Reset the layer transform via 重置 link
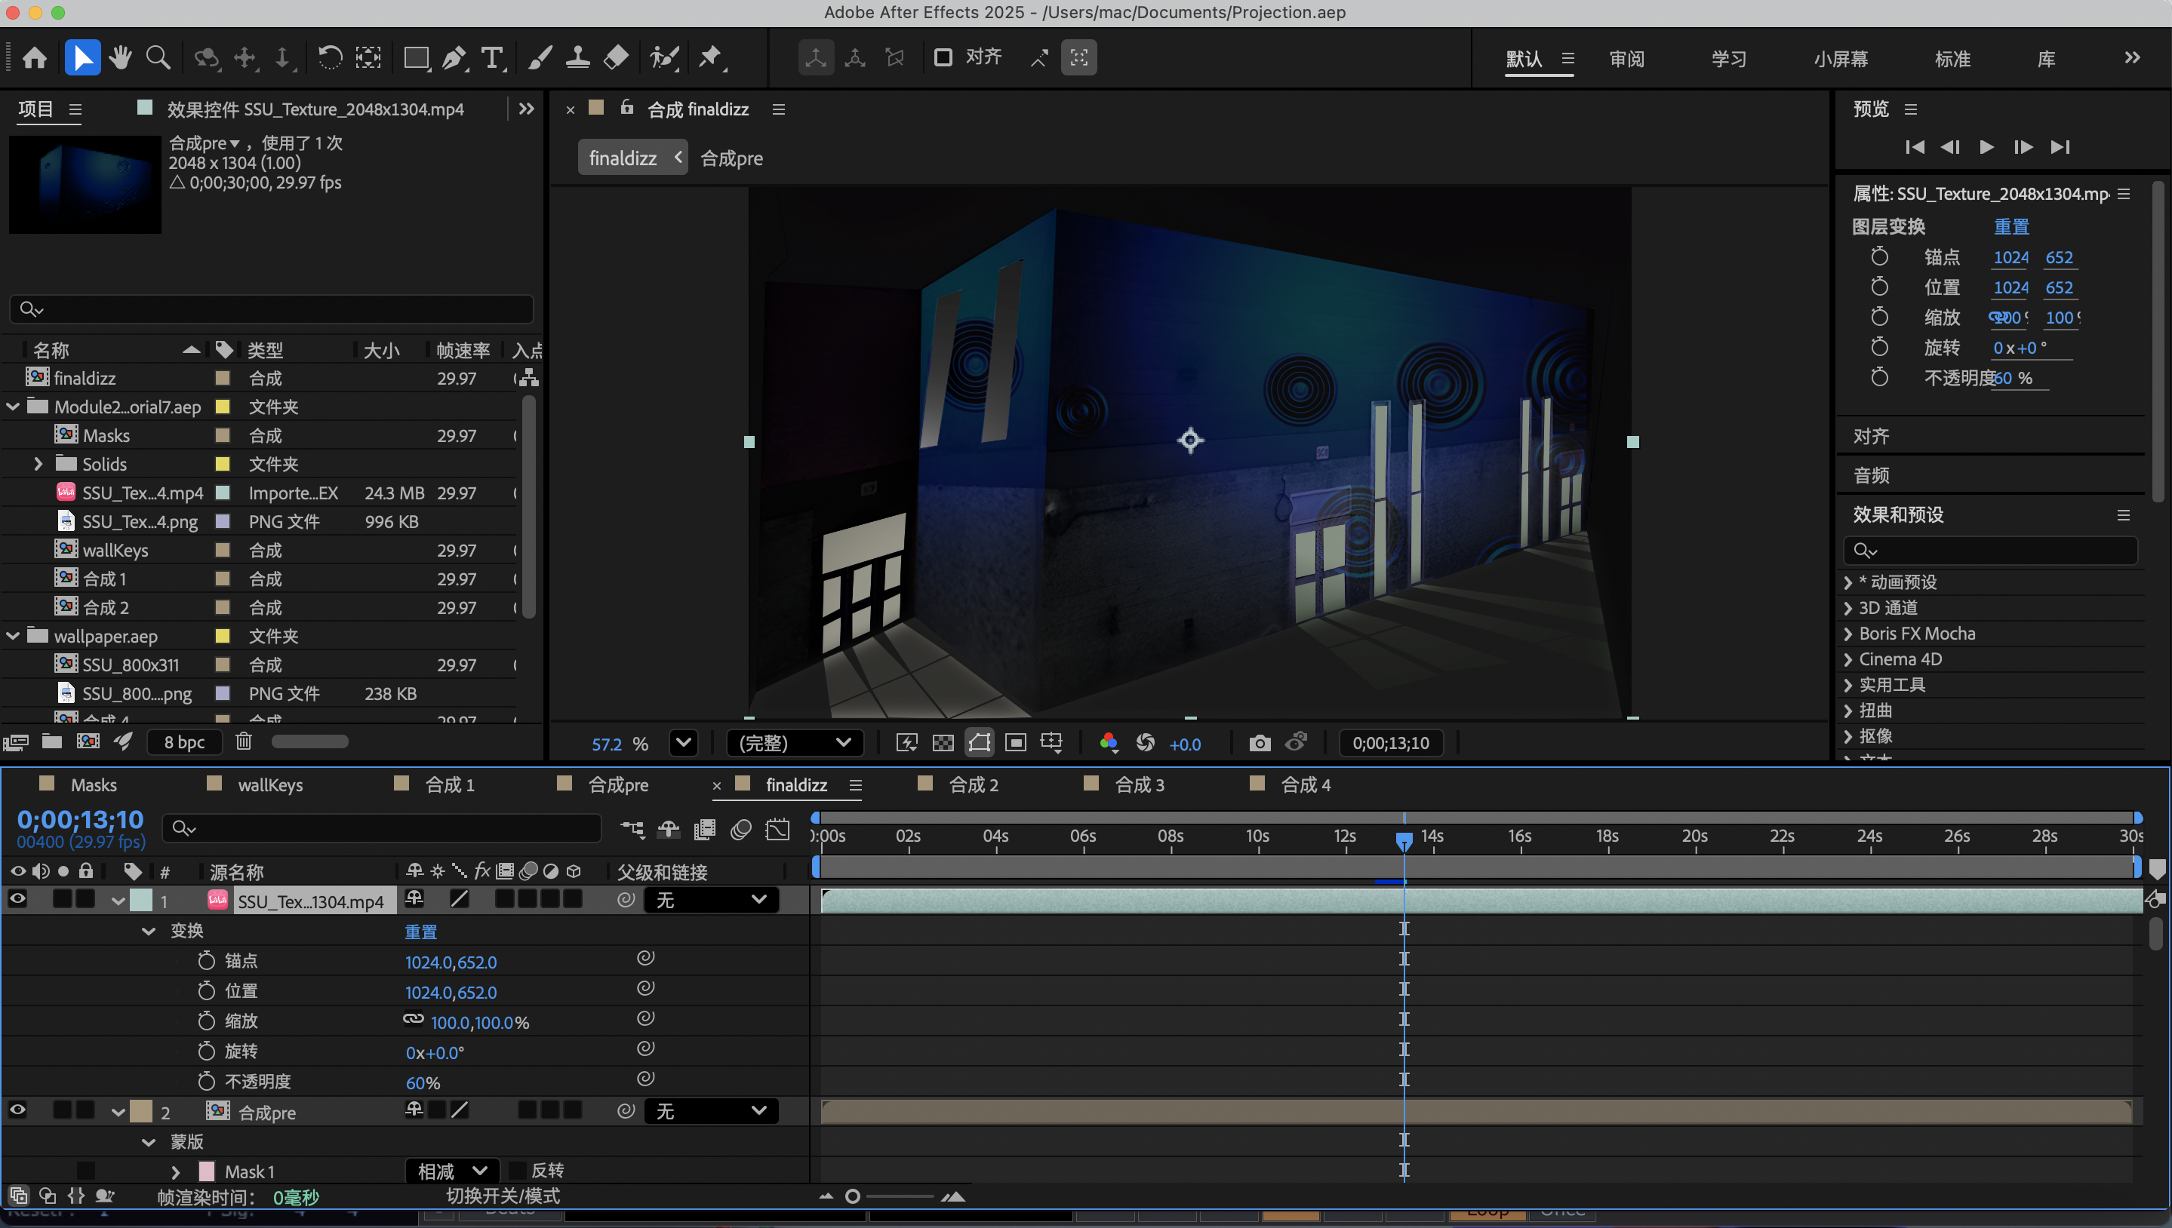 coord(421,931)
